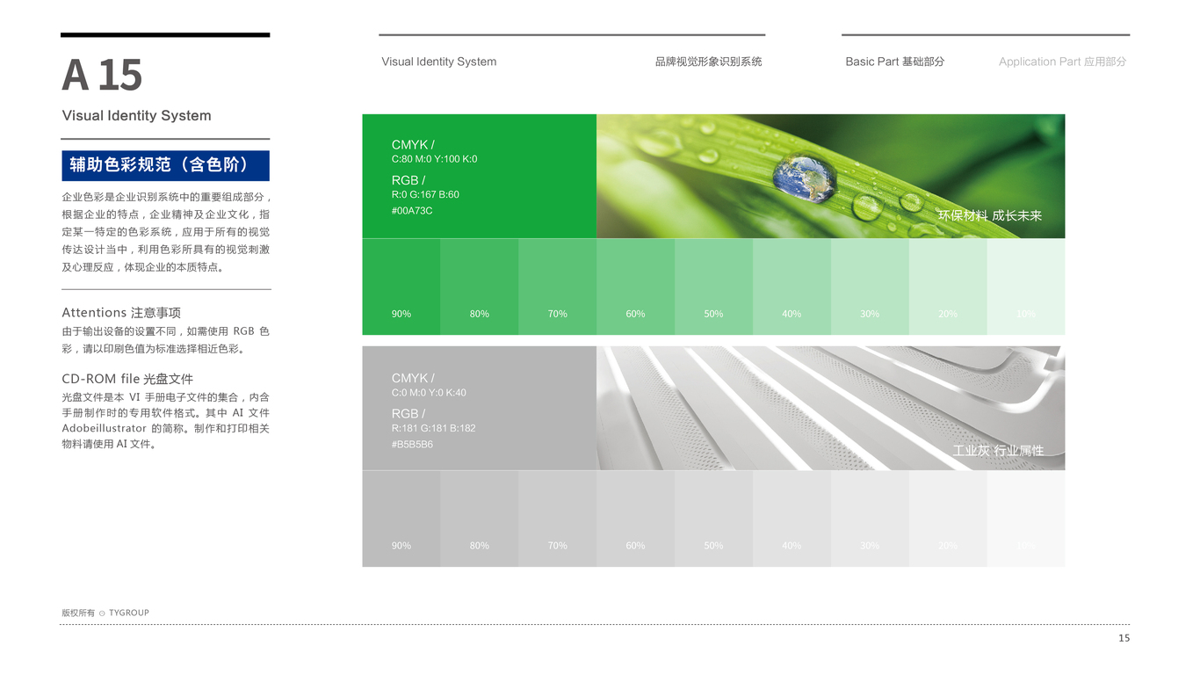Click the main green color block 00A73C
The height and width of the screenshot is (675, 1200).
479,176
